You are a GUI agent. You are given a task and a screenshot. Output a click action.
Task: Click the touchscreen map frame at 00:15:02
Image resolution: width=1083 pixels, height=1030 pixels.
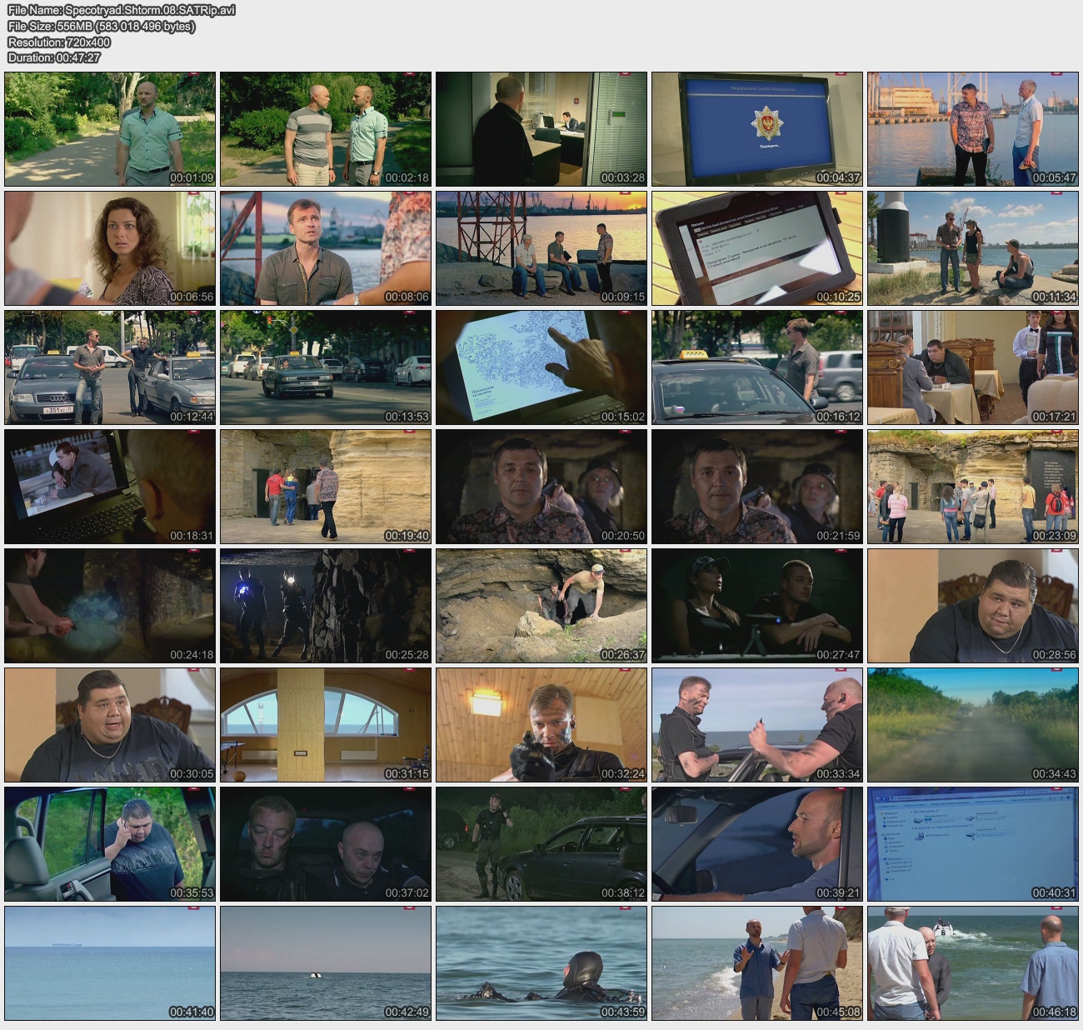pos(541,367)
